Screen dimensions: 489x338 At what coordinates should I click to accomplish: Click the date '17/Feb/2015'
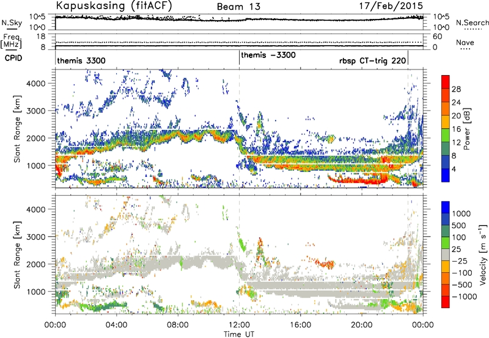391,5
